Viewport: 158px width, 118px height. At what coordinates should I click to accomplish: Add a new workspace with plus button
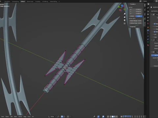point(59,1)
